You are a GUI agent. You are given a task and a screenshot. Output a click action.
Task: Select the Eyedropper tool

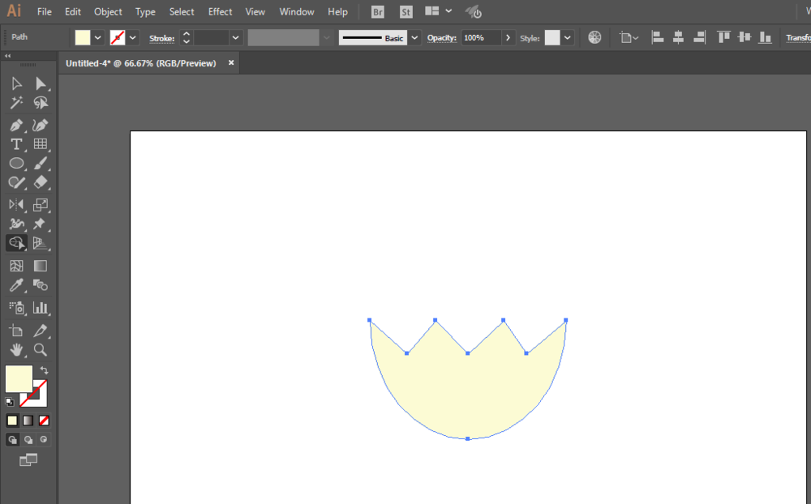(16, 285)
